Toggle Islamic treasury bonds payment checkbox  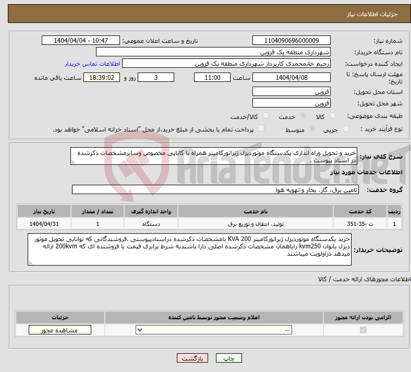click(x=261, y=128)
